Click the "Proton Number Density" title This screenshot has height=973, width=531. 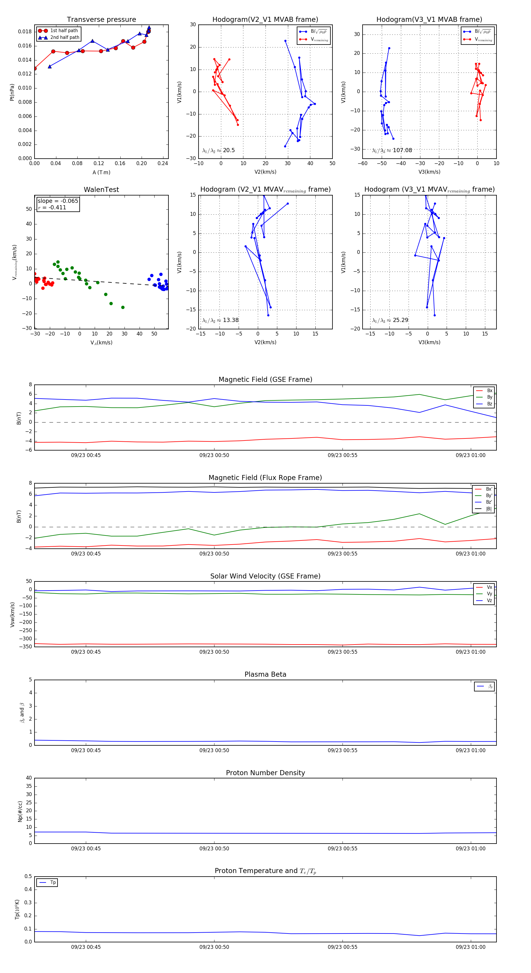265,773
